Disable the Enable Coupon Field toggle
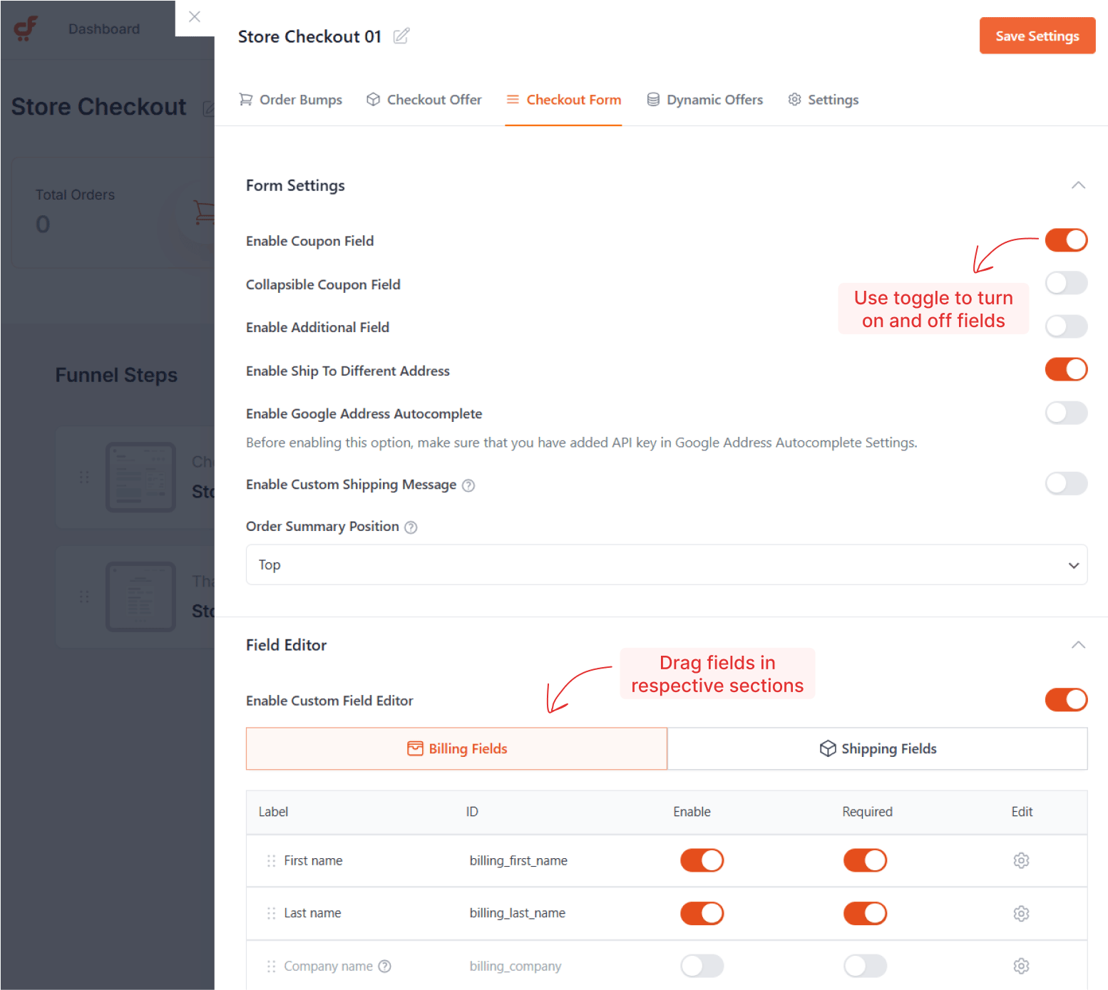The width and height of the screenshot is (1108, 990). (1066, 240)
